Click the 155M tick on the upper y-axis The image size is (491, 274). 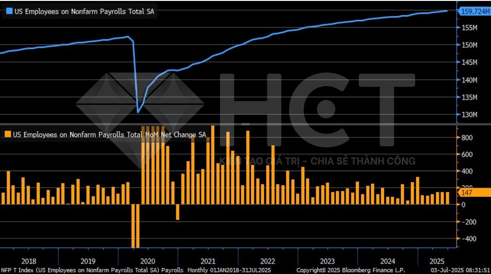(x=470, y=28)
